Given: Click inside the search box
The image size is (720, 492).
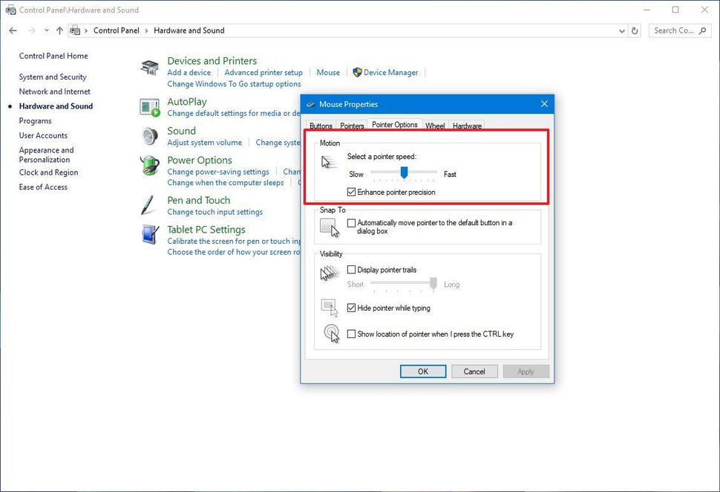Looking at the screenshot, I should coord(677,30).
